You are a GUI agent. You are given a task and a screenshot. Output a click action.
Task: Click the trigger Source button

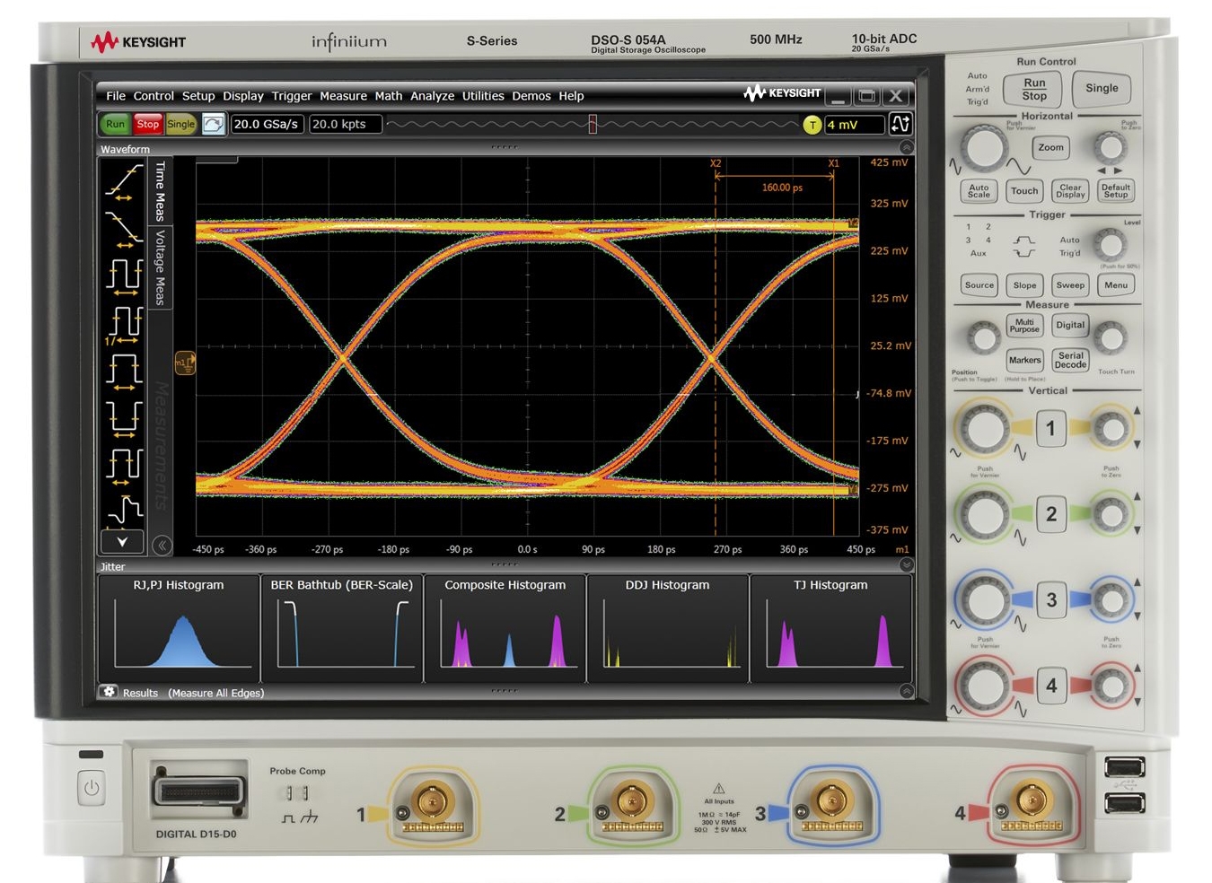coord(979,285)
